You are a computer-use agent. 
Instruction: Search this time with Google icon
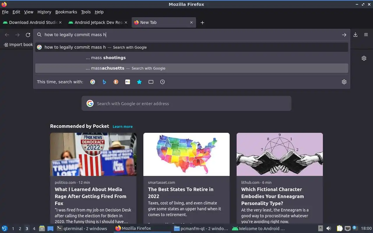93,82
